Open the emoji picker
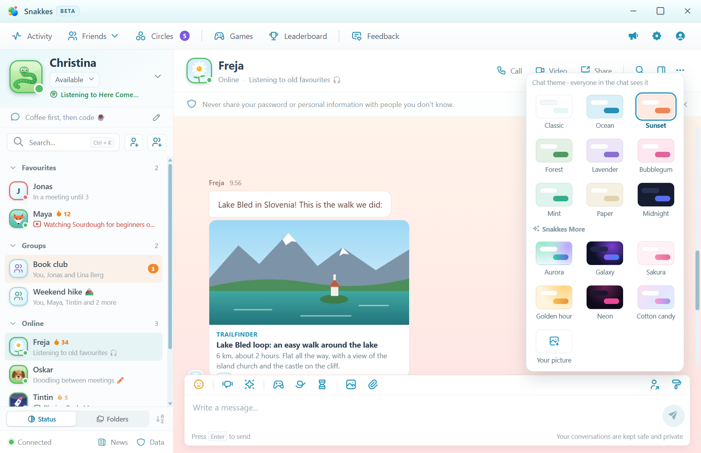The height and width of the screenshot is (453, 701). (x=199, y=385)
